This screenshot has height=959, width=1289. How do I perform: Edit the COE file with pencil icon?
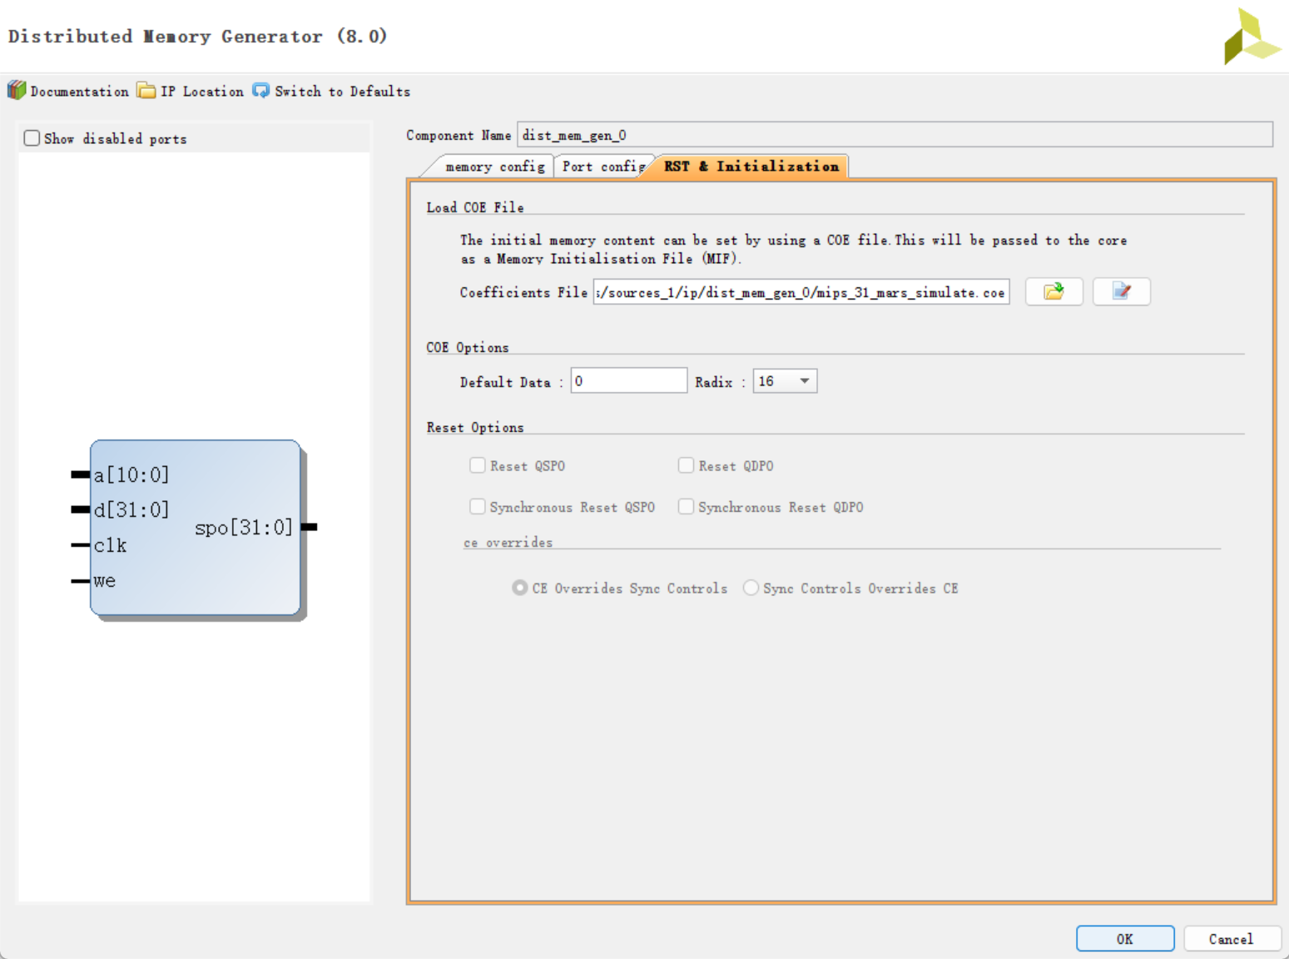tap(1121, 291)
